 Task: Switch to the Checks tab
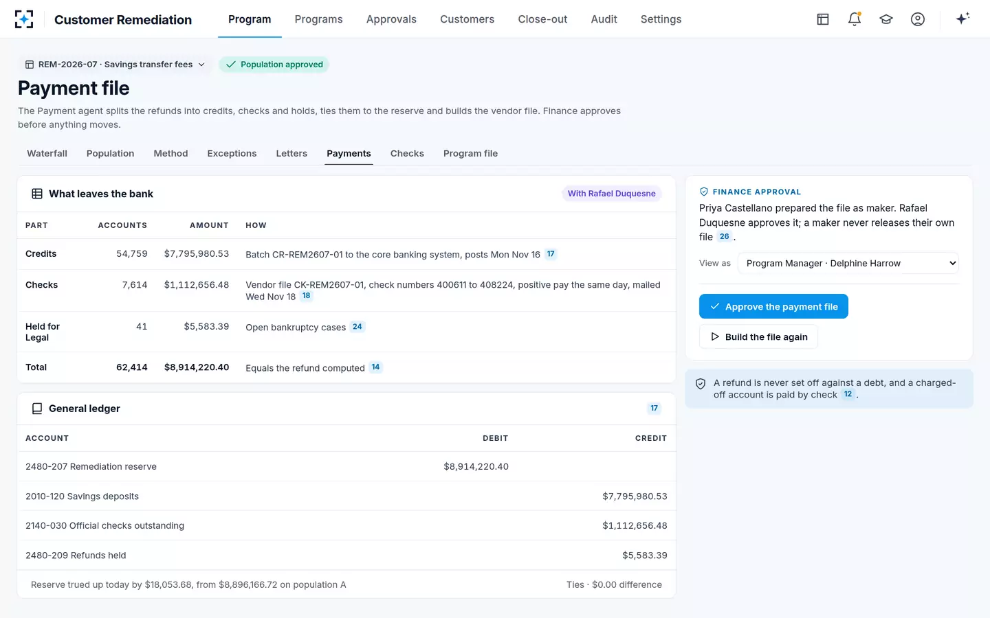(407, 153)
